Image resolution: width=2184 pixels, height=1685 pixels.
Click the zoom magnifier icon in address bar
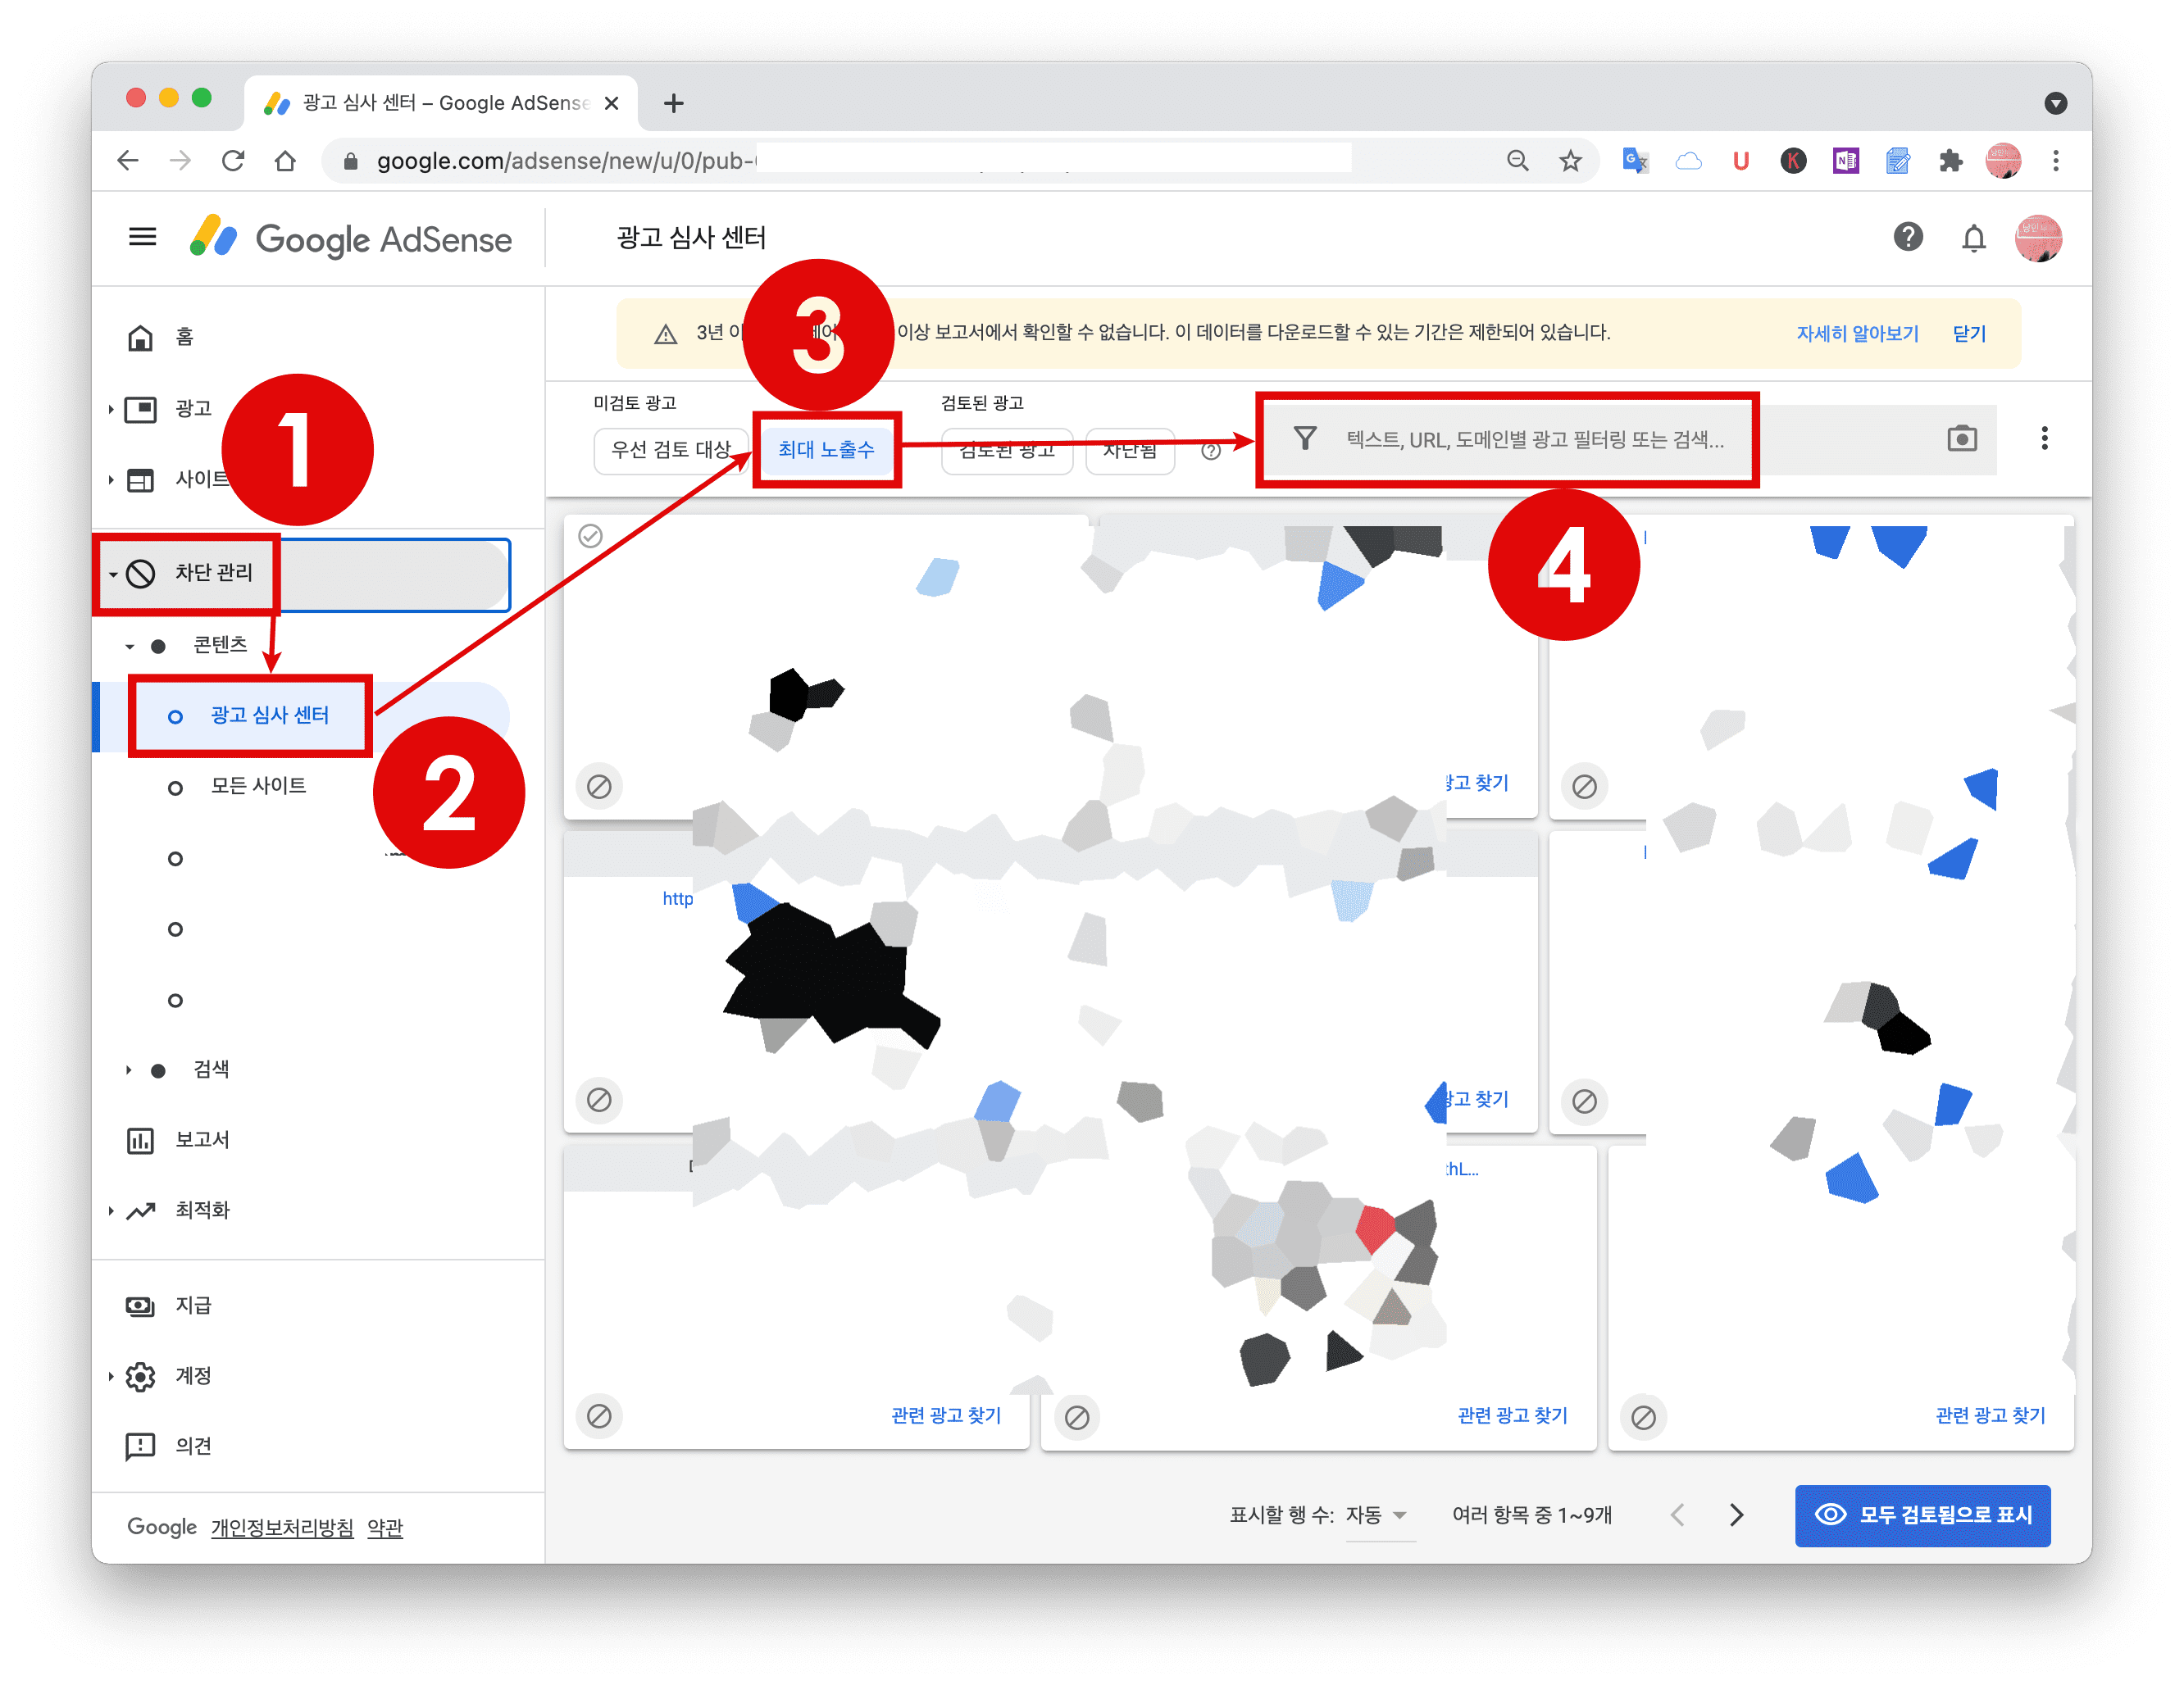coord(1517,161)
